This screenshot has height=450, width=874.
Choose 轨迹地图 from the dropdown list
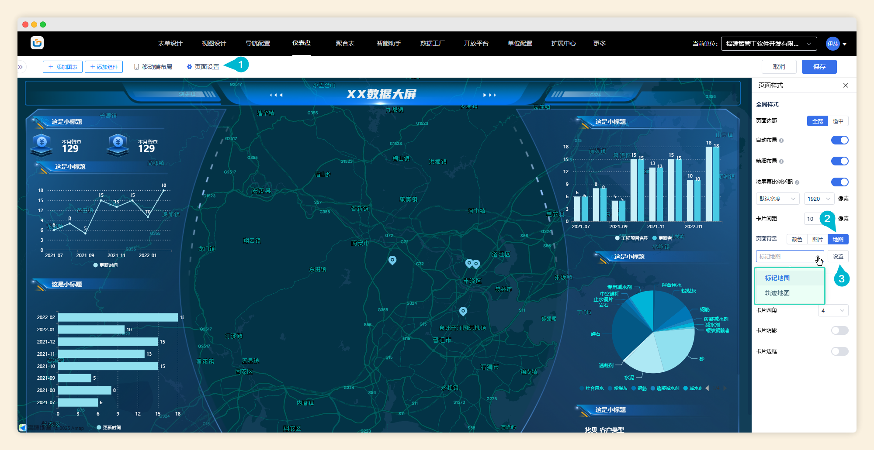777,293
